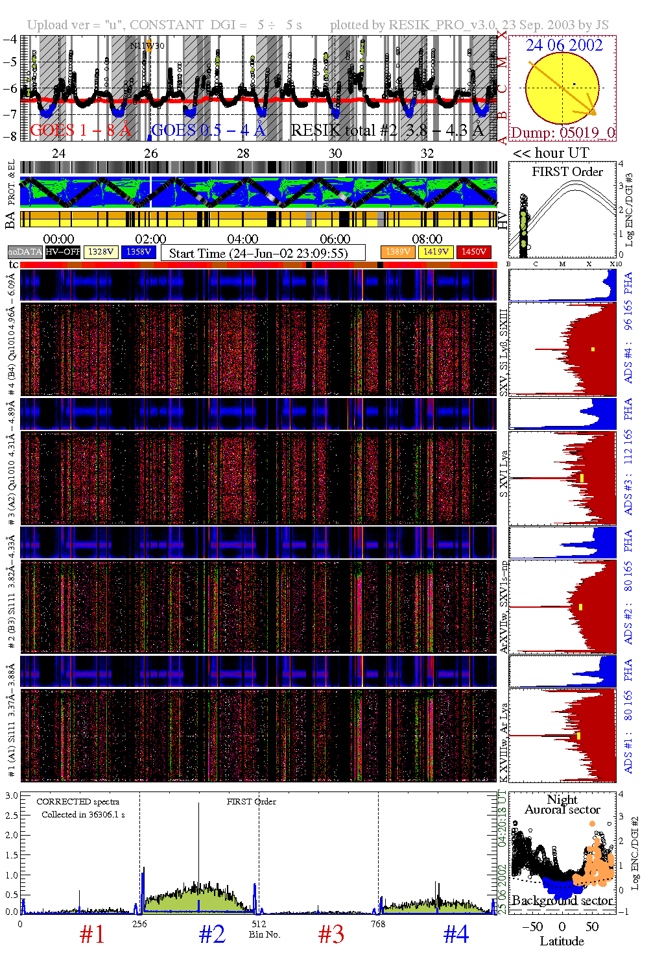Click the Start Time text box

pos(263,253)
